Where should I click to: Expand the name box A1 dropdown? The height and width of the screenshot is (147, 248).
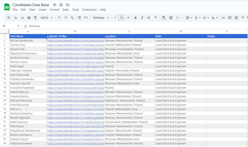19,26
